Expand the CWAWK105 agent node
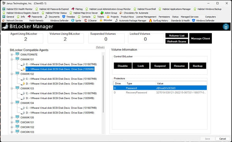 (x=12, y=117)
